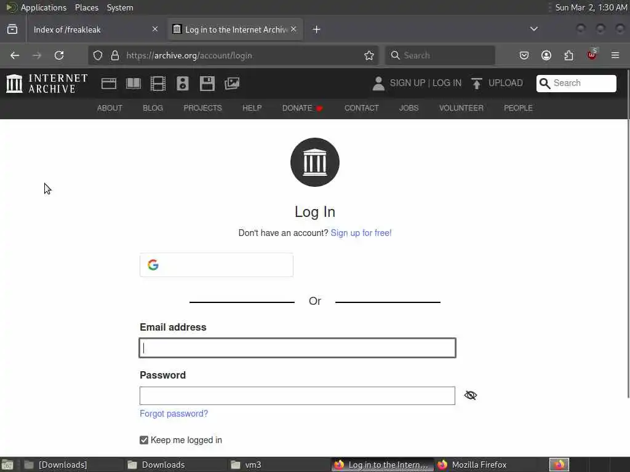Expand the list all tabs chevron
Image resolution: width=630 pixels, height=472 pixels.
point(533,29)
